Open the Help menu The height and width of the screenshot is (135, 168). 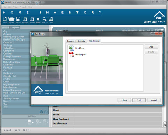(x=30, y=7)
